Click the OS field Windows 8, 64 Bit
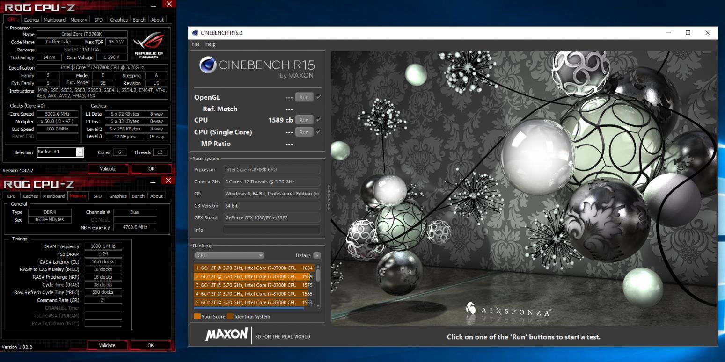The width and height of the screenshot is (725, 362). coord(271,194)
